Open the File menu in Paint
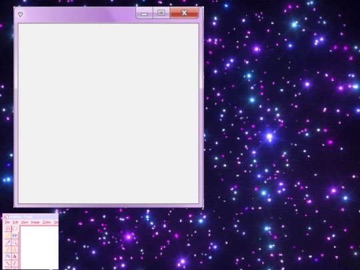Image resolution: width=360 pixels, height=270 pixels. 7,222
